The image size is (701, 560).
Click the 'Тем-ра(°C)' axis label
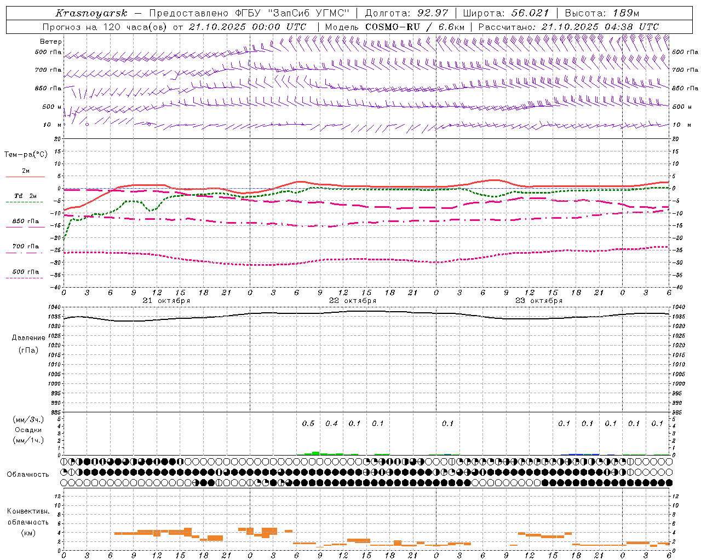(26, 155)
